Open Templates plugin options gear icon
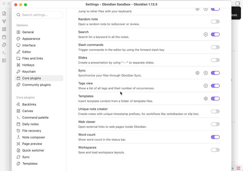Viewport: 243px width, 171px height. click(206, 99)
